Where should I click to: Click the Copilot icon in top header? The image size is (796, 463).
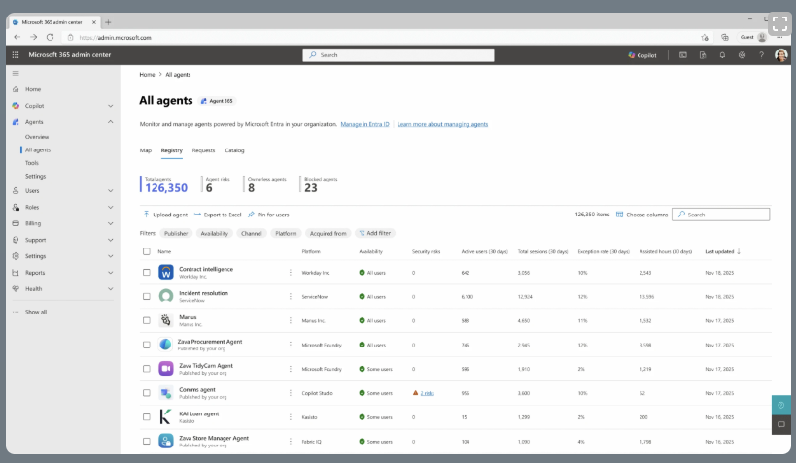[x=641, y=55]
